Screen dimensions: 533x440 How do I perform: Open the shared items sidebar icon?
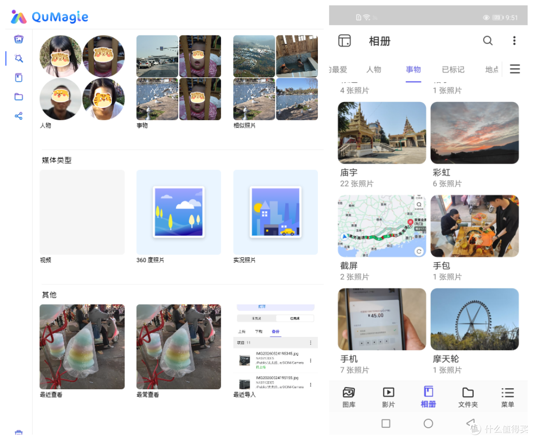pyautogui.click(x=19, y=116)
